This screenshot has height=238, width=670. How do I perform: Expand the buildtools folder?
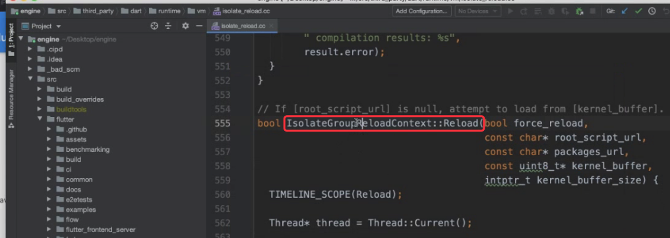(40, 109)
